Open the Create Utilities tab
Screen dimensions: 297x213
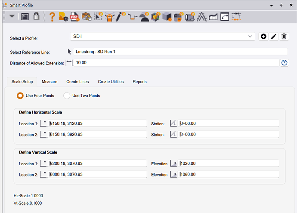coord(111,82)
